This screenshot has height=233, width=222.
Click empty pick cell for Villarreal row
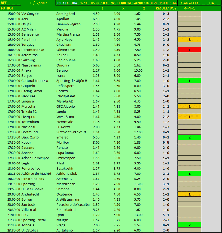click(189, 210)
